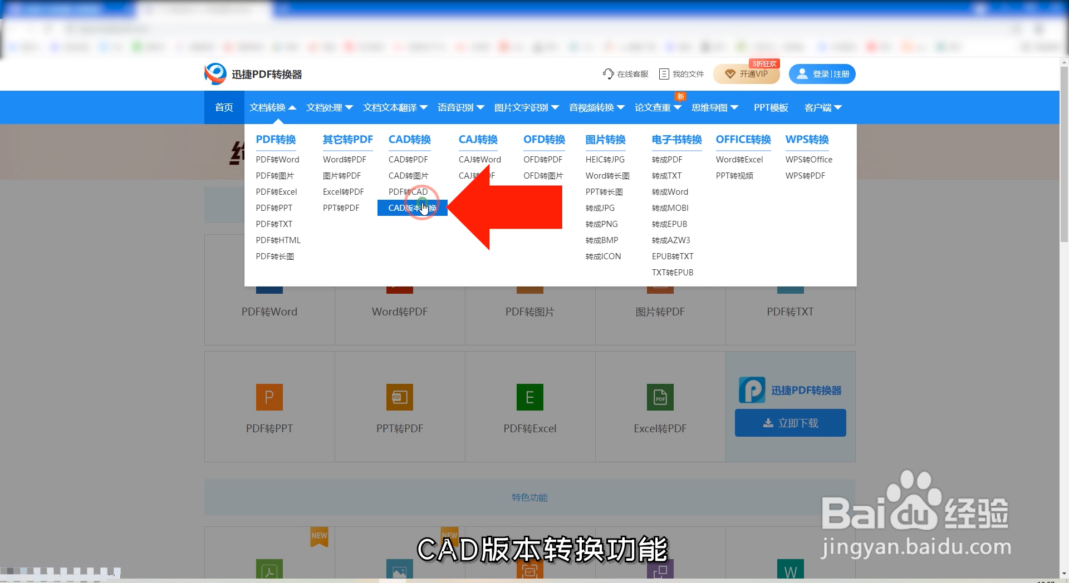Collapse the 文档转换 menu
This screenshot has width=1069, height=583.
coord(273,107)
